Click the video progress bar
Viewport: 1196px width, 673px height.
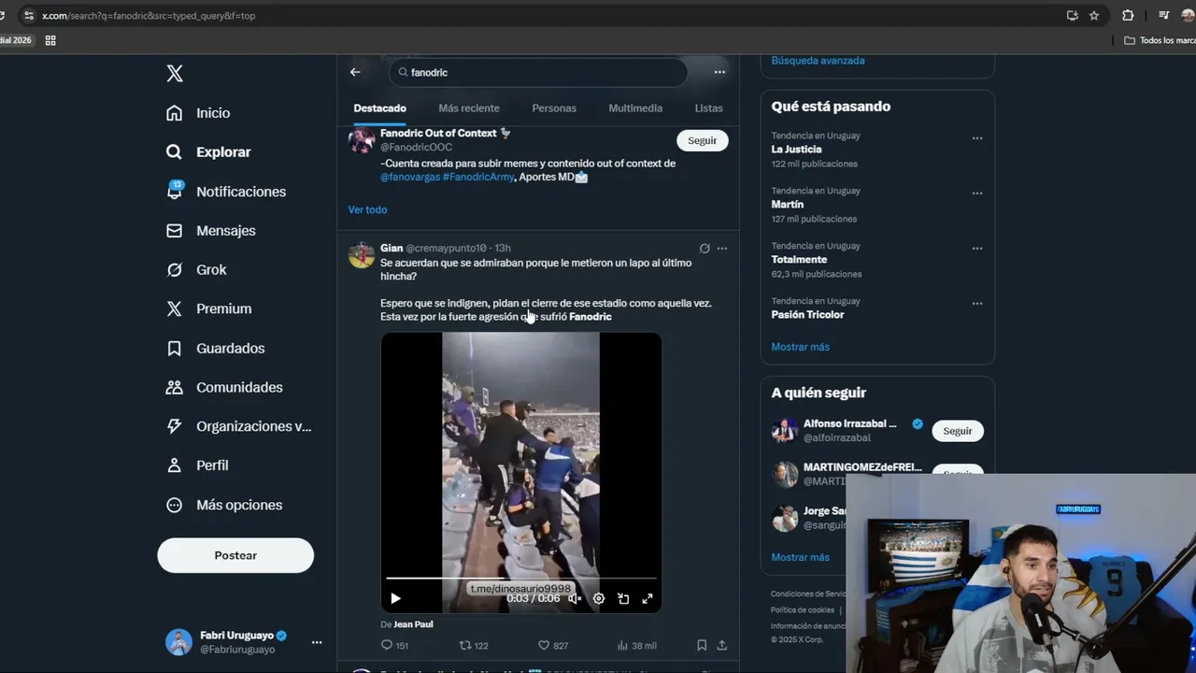pyautogui.click(x=521, y=579)
